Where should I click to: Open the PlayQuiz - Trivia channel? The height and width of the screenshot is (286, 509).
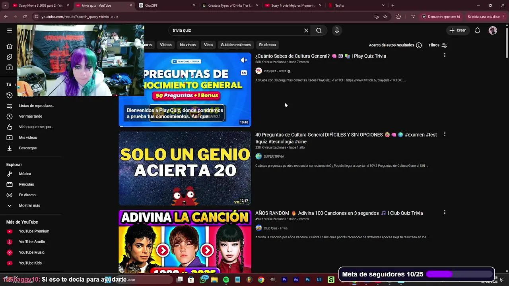pos(275,71)
